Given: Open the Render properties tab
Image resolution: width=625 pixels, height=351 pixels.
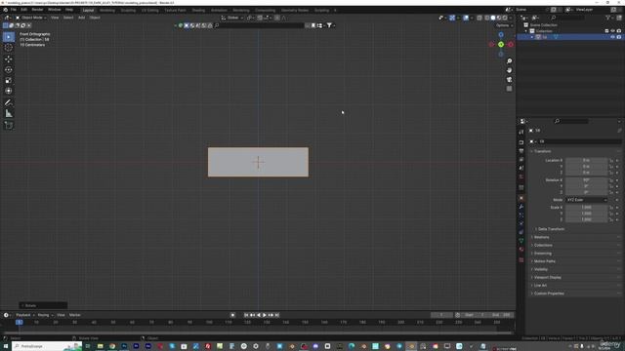Looking at the screenshot, I should (521, 142).
